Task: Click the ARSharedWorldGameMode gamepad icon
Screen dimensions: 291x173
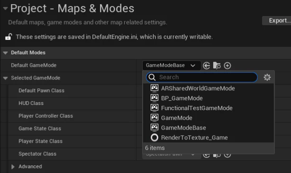Action: click(x=155, y=88)
